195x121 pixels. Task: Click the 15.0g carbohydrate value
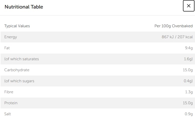[x=188, y=70]
